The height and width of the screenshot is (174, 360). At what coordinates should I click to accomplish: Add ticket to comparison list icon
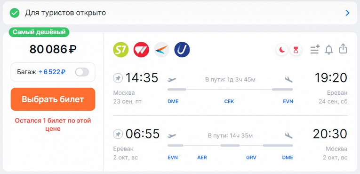click(x=315, y=49)
